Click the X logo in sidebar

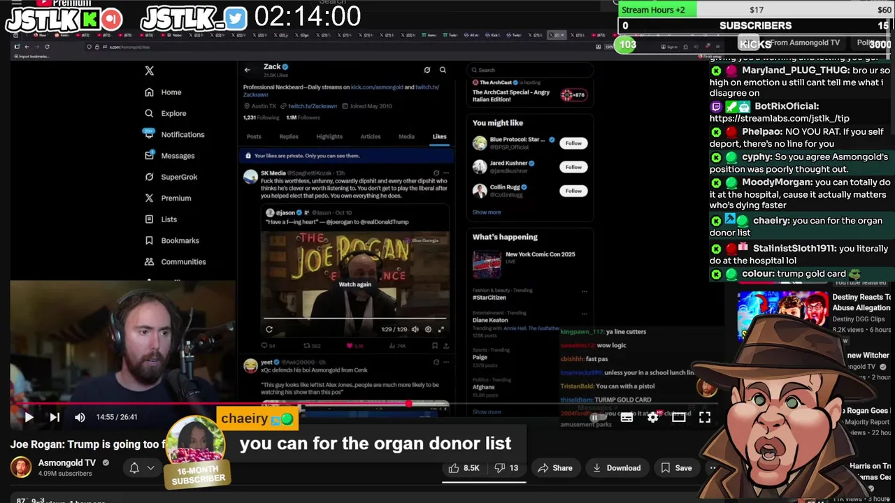coord(149,71)
